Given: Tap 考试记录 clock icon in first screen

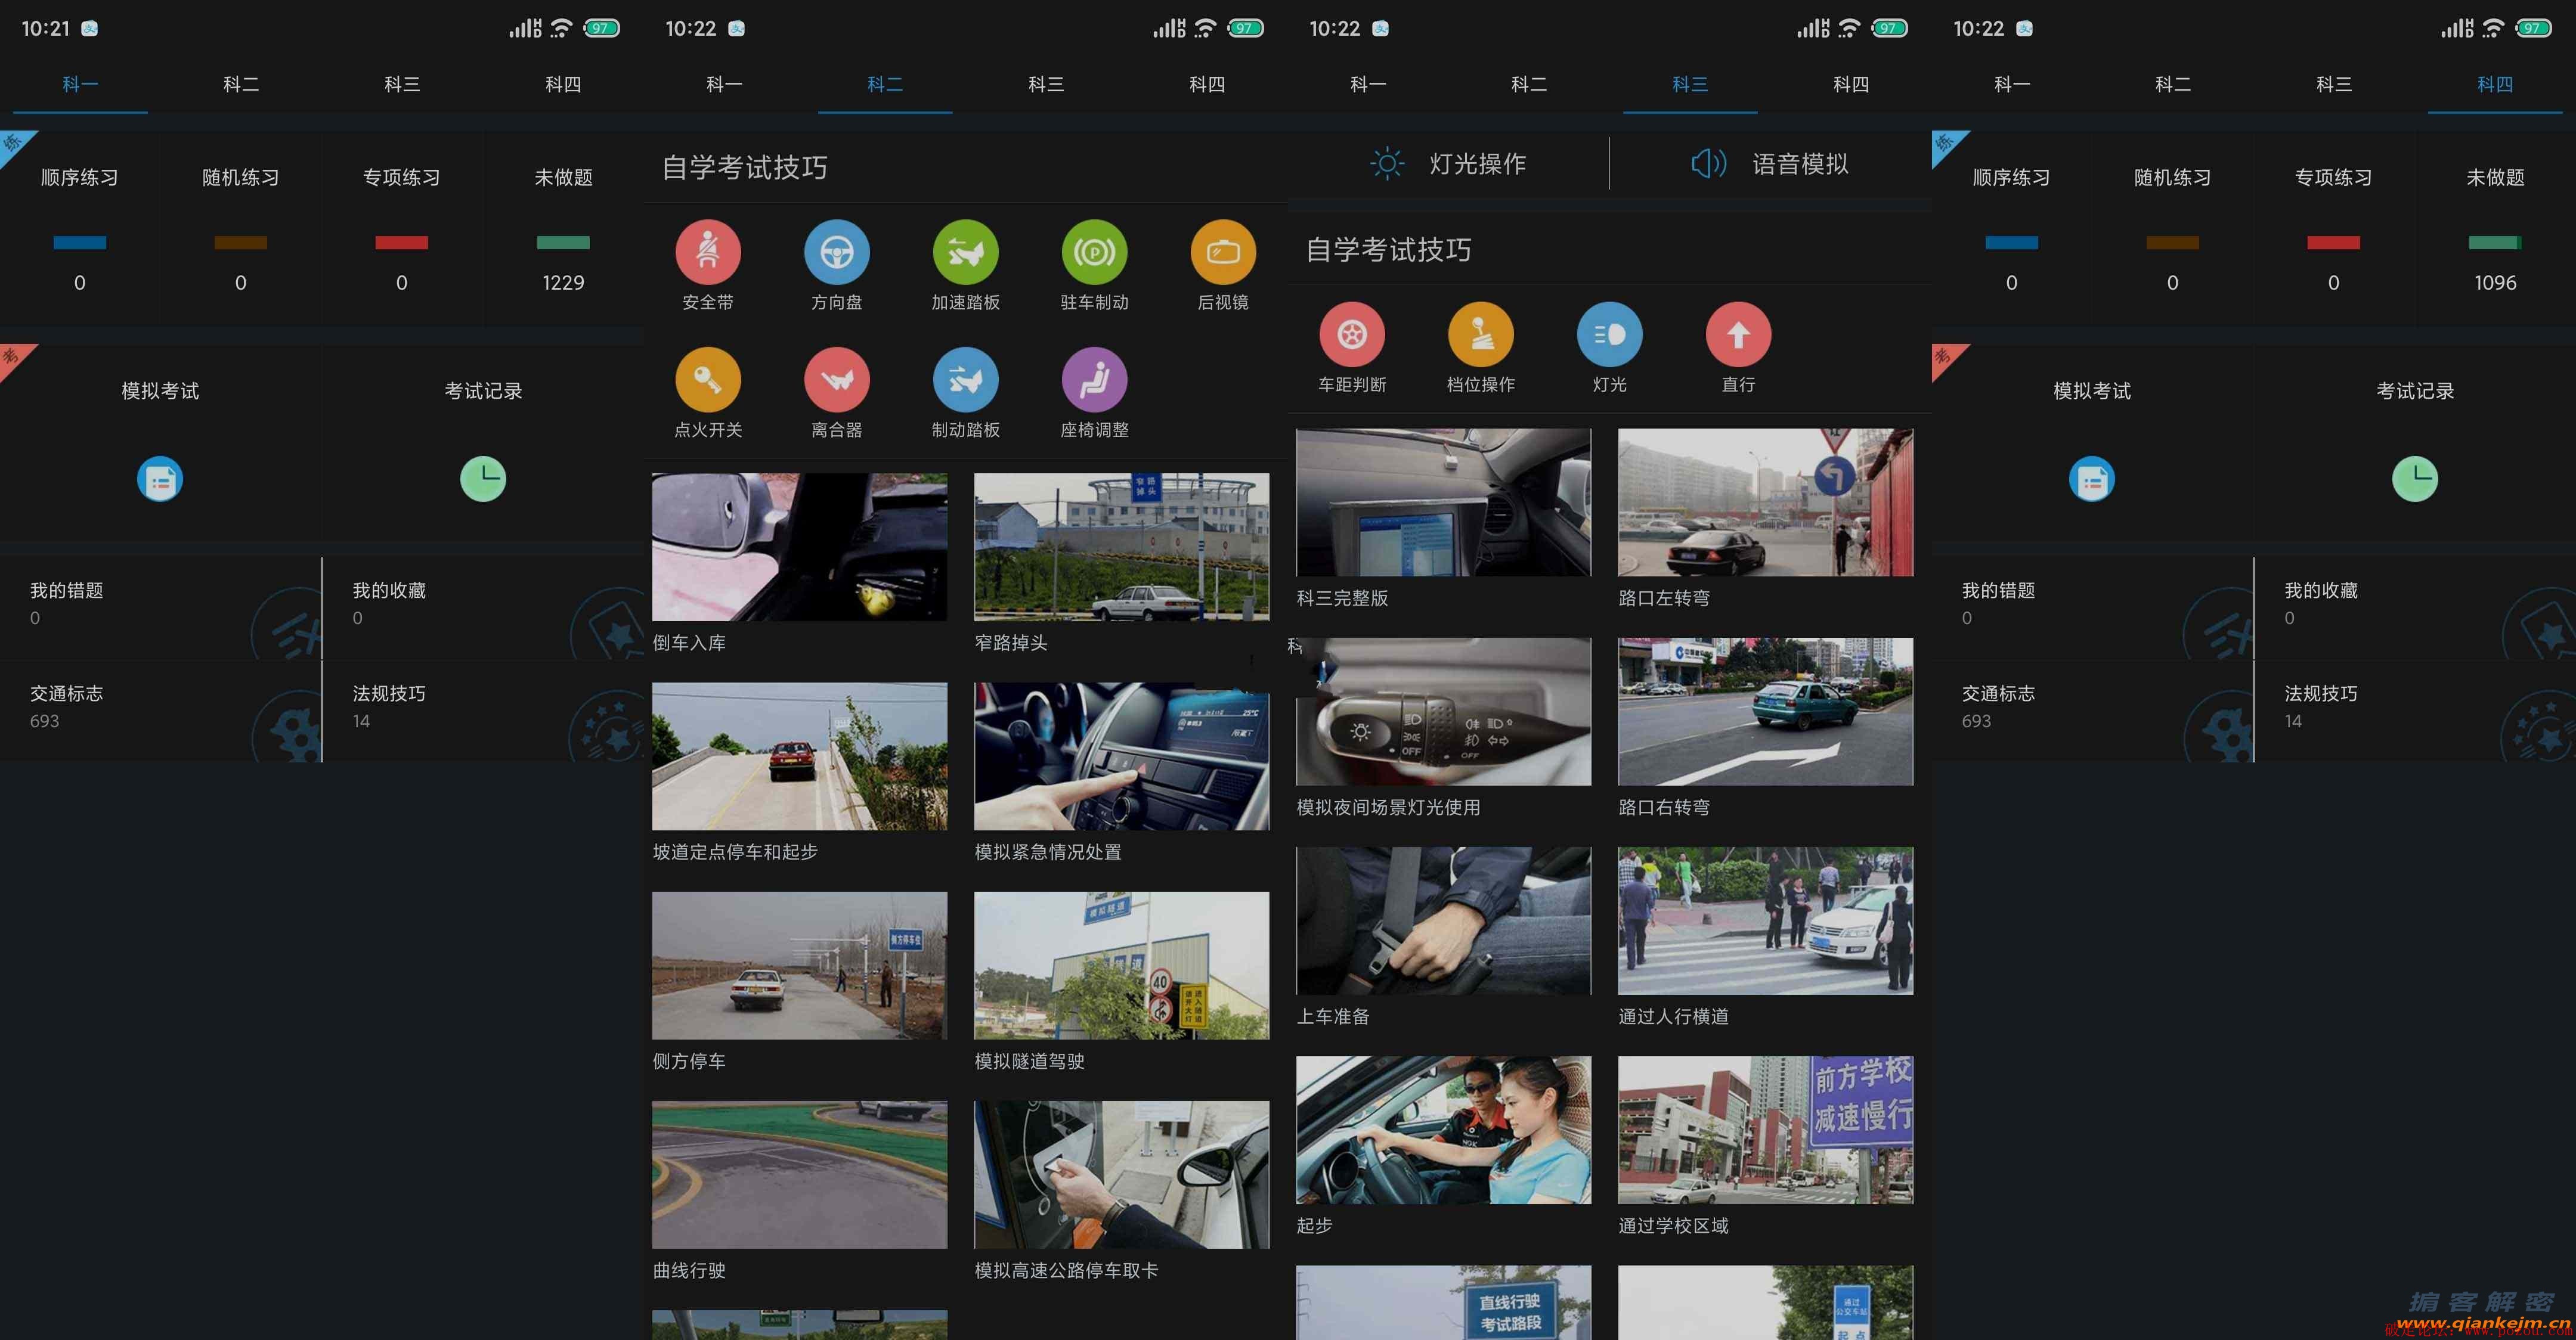Looking at the screenshot, I should click(483, 479).
